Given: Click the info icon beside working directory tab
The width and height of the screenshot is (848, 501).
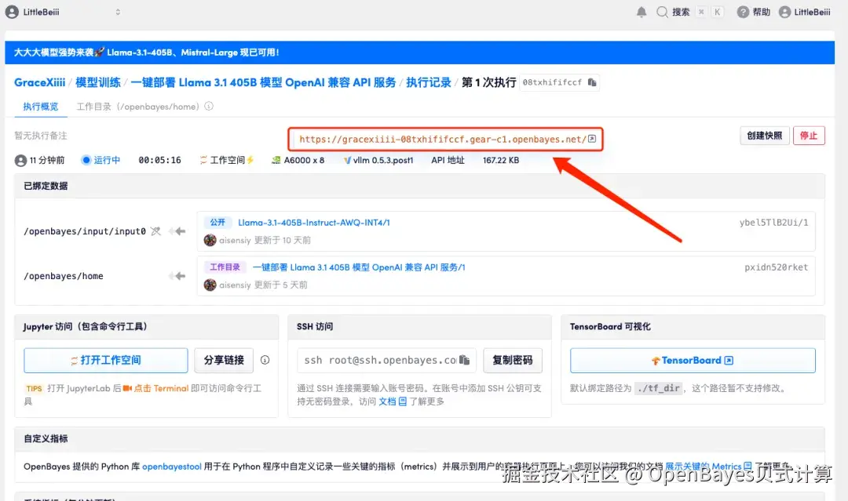Looking at the screenshot, I should pos(209,107).
